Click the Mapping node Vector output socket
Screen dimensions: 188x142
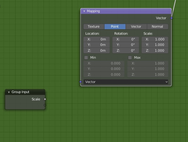pyautogui.click(x=172, y=18)
